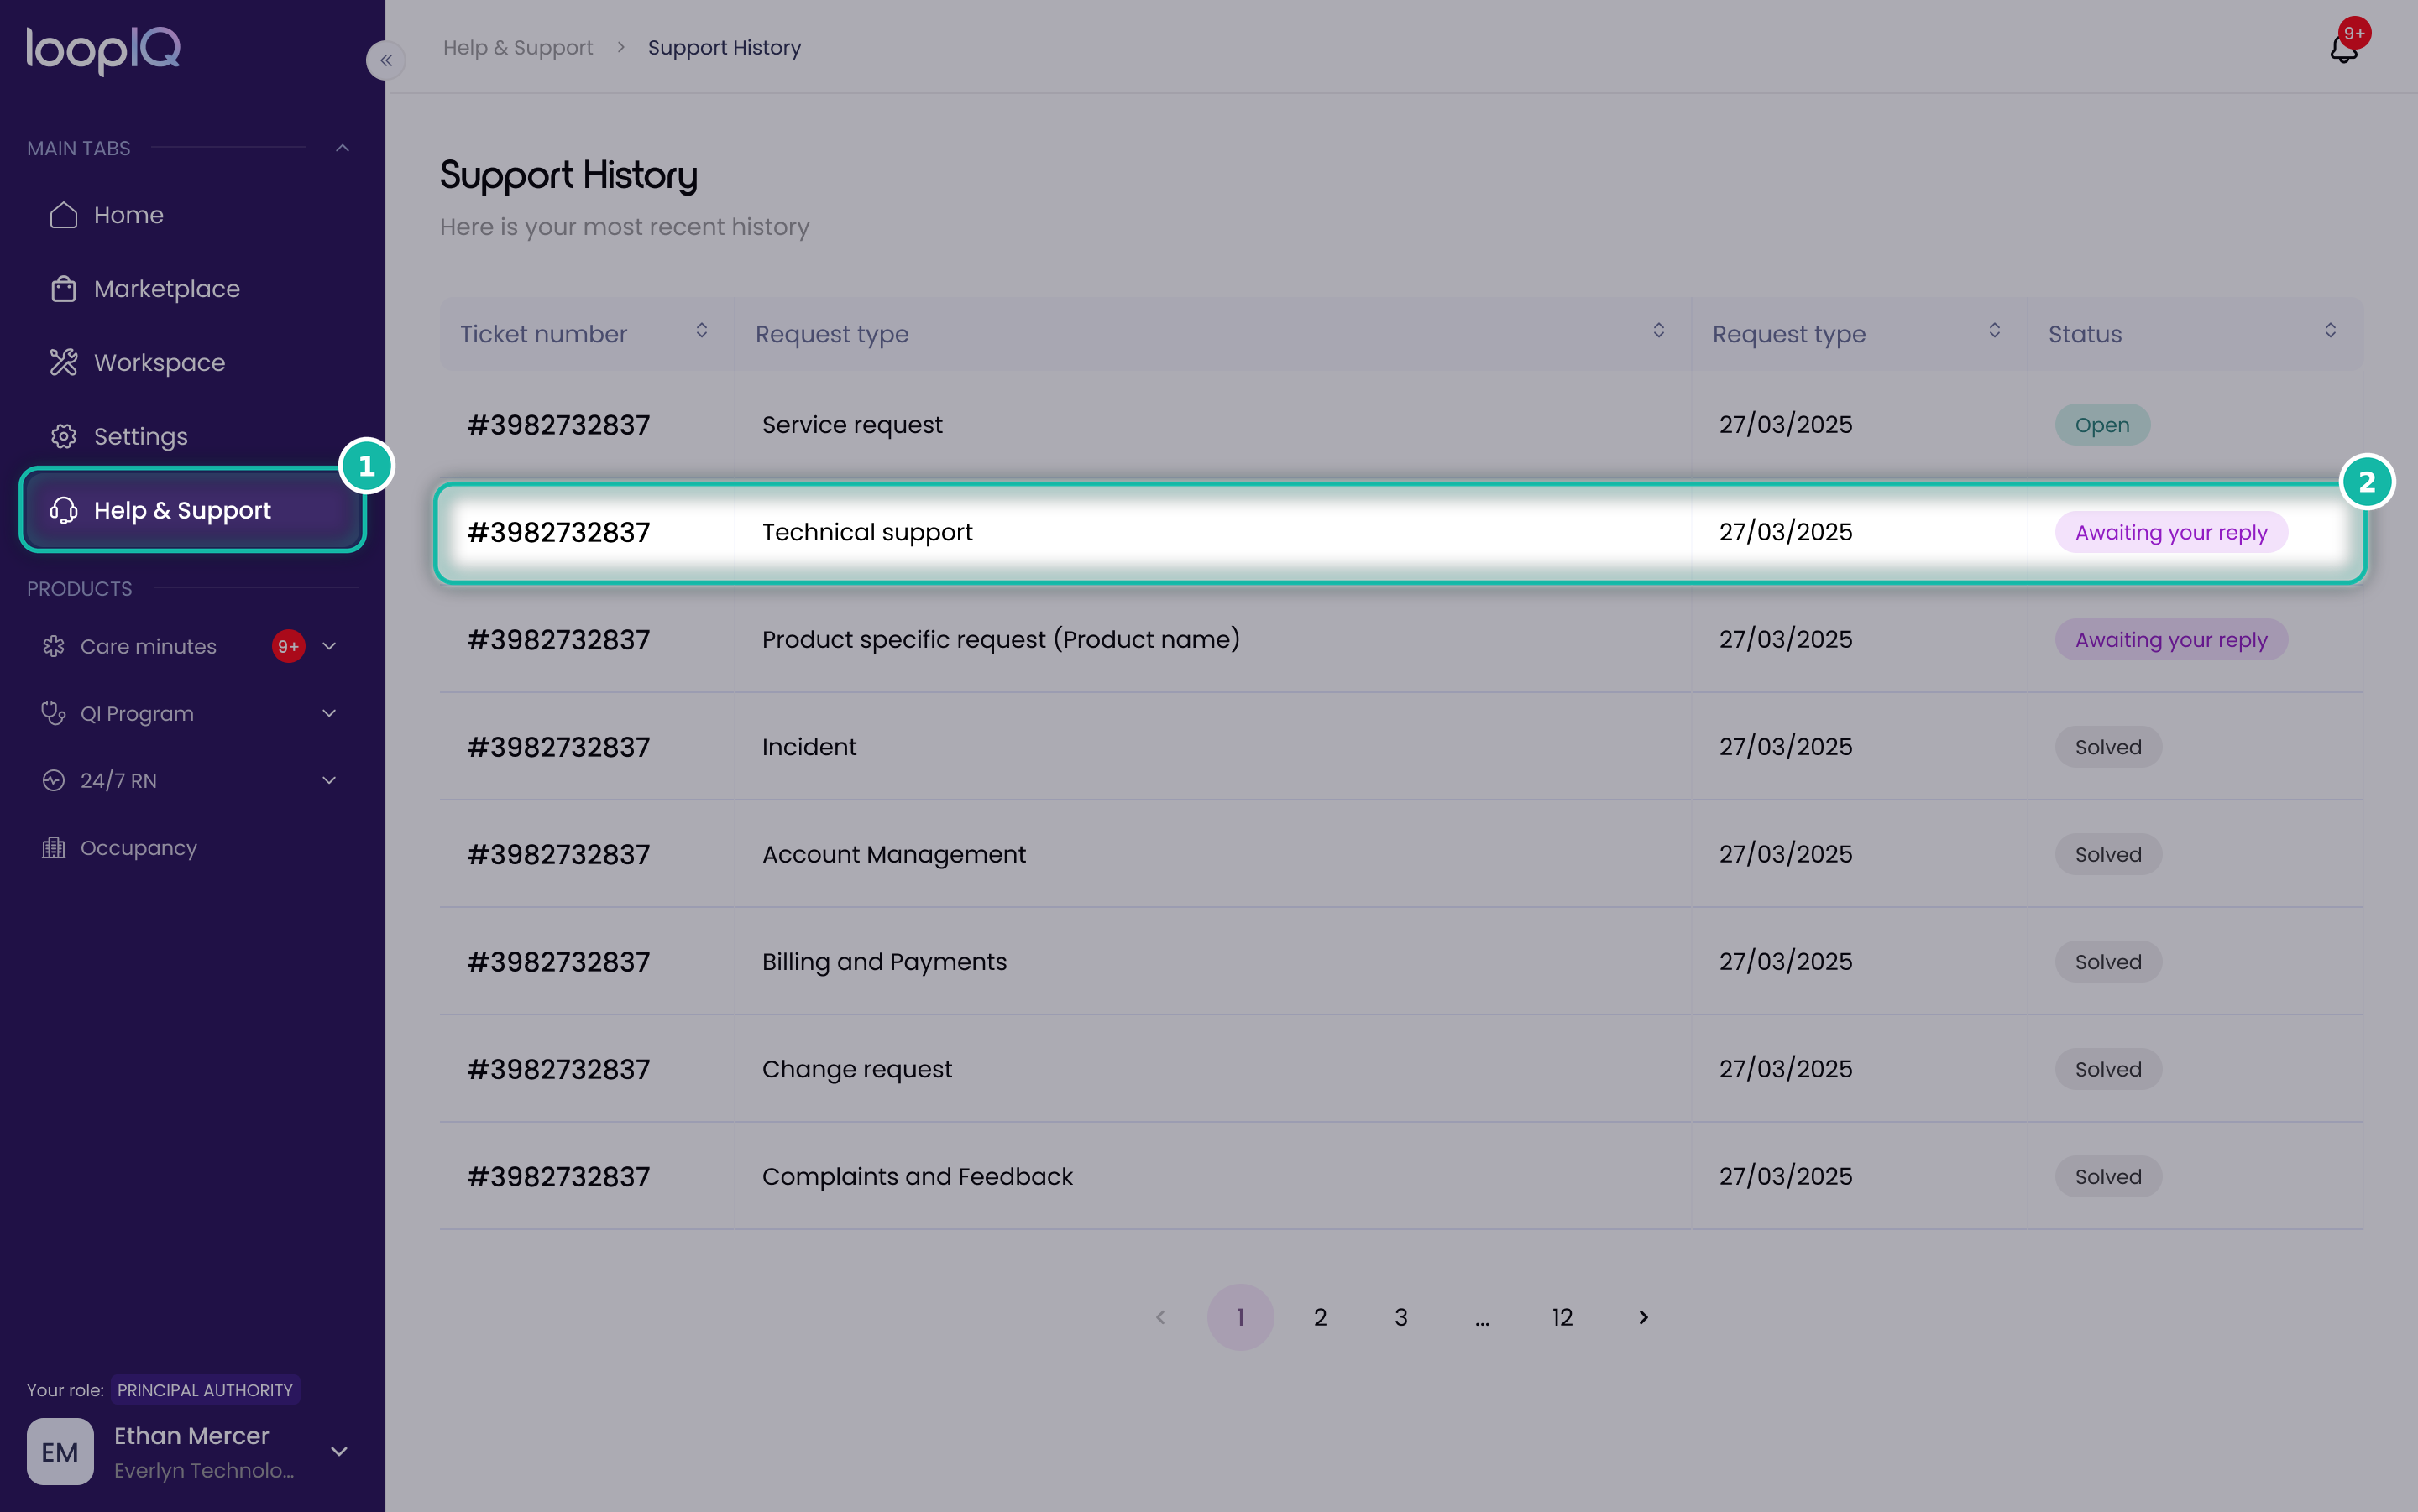Open Complaints and Feedback ticket

click(1401, 1177)
